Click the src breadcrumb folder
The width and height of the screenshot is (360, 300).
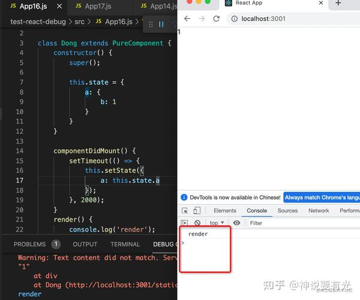coord(79,22)
